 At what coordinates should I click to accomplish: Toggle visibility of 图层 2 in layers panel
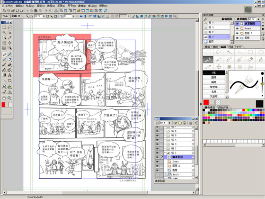157,166
